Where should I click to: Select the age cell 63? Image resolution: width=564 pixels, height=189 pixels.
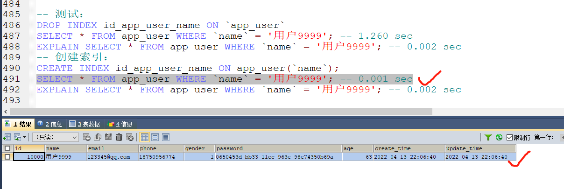pos(358,157)
